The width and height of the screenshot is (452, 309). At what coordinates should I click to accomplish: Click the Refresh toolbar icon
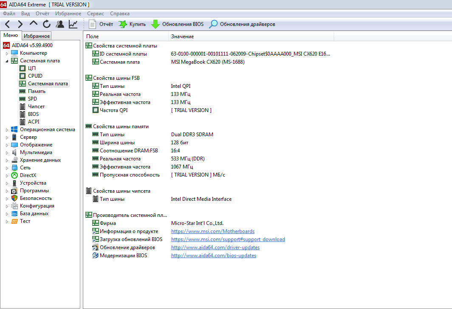[x=47, y=24]
